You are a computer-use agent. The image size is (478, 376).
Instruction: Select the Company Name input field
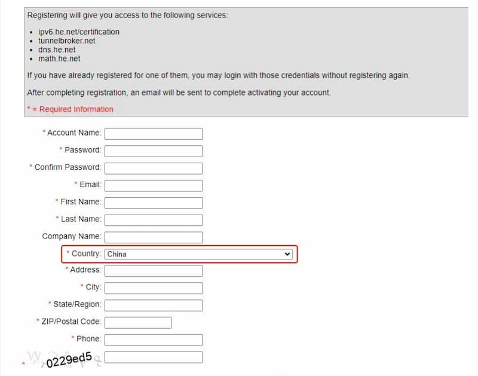[154, 237]
